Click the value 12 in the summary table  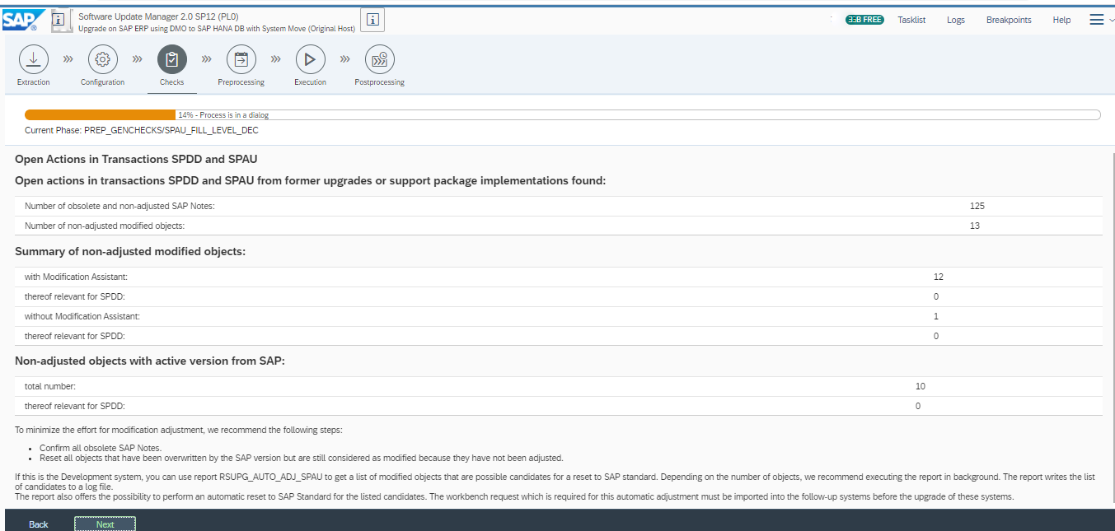click(x=939, y=277)
